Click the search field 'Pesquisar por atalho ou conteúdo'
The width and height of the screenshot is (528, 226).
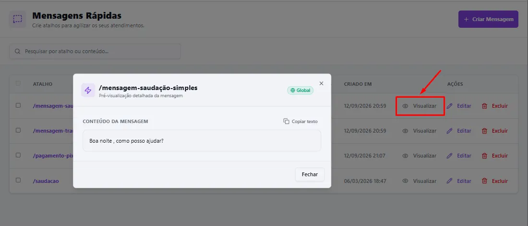(95, 51)
